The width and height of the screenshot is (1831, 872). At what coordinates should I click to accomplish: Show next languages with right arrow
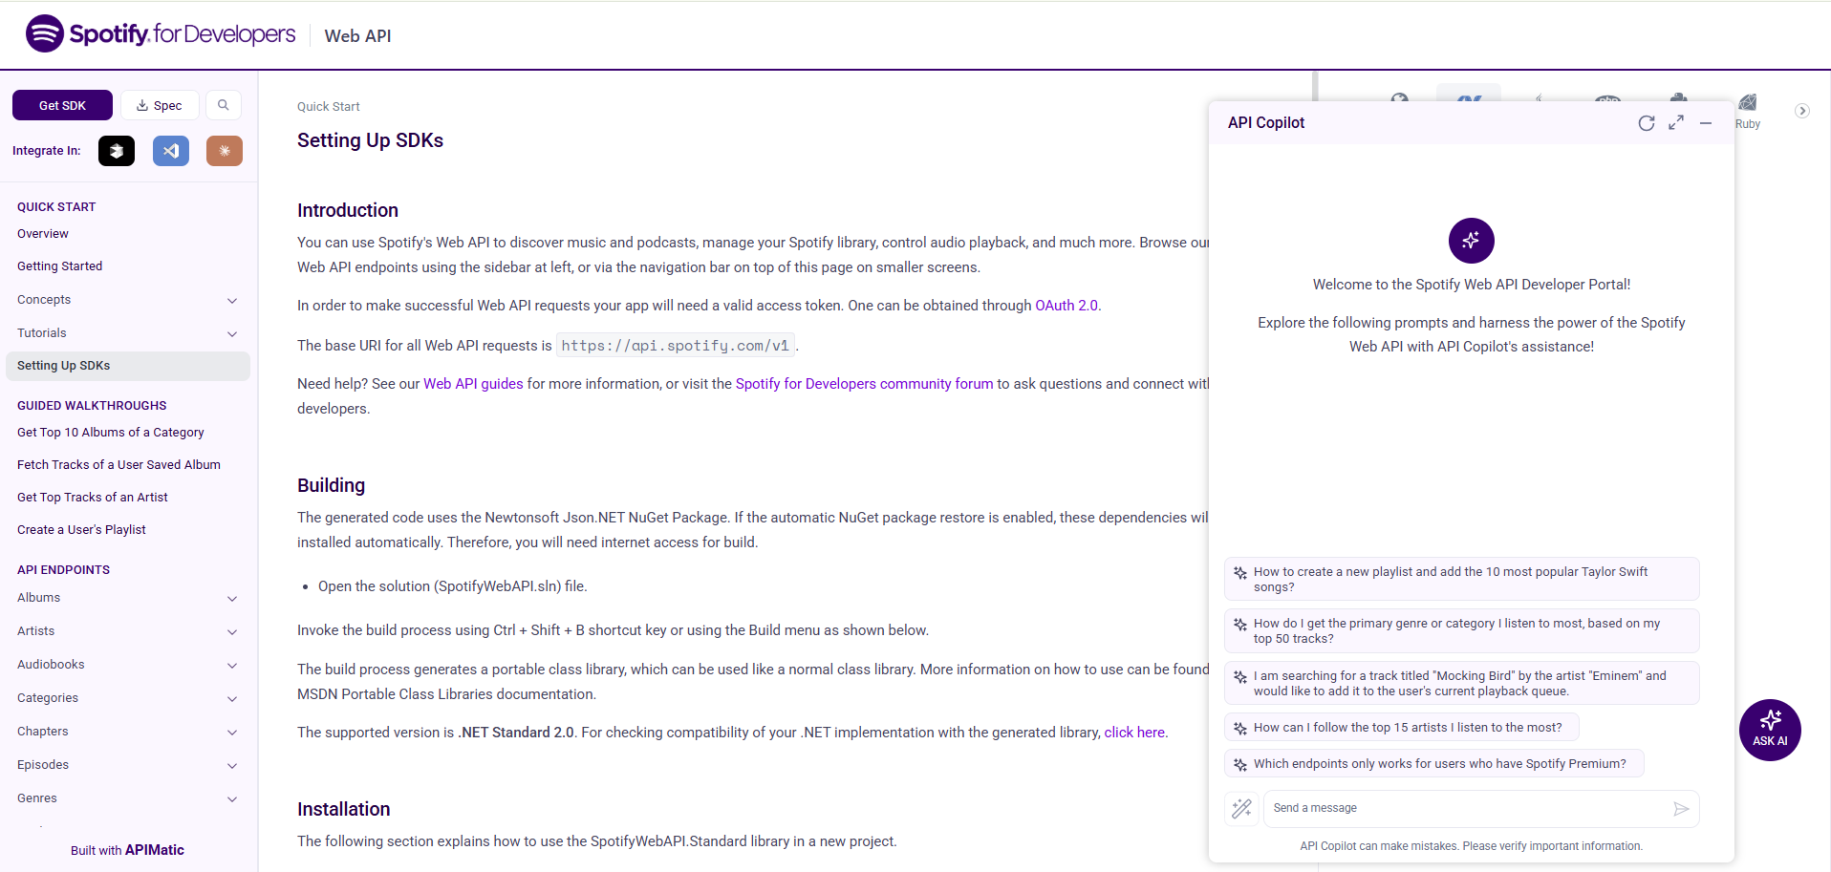click(1802, 111)
